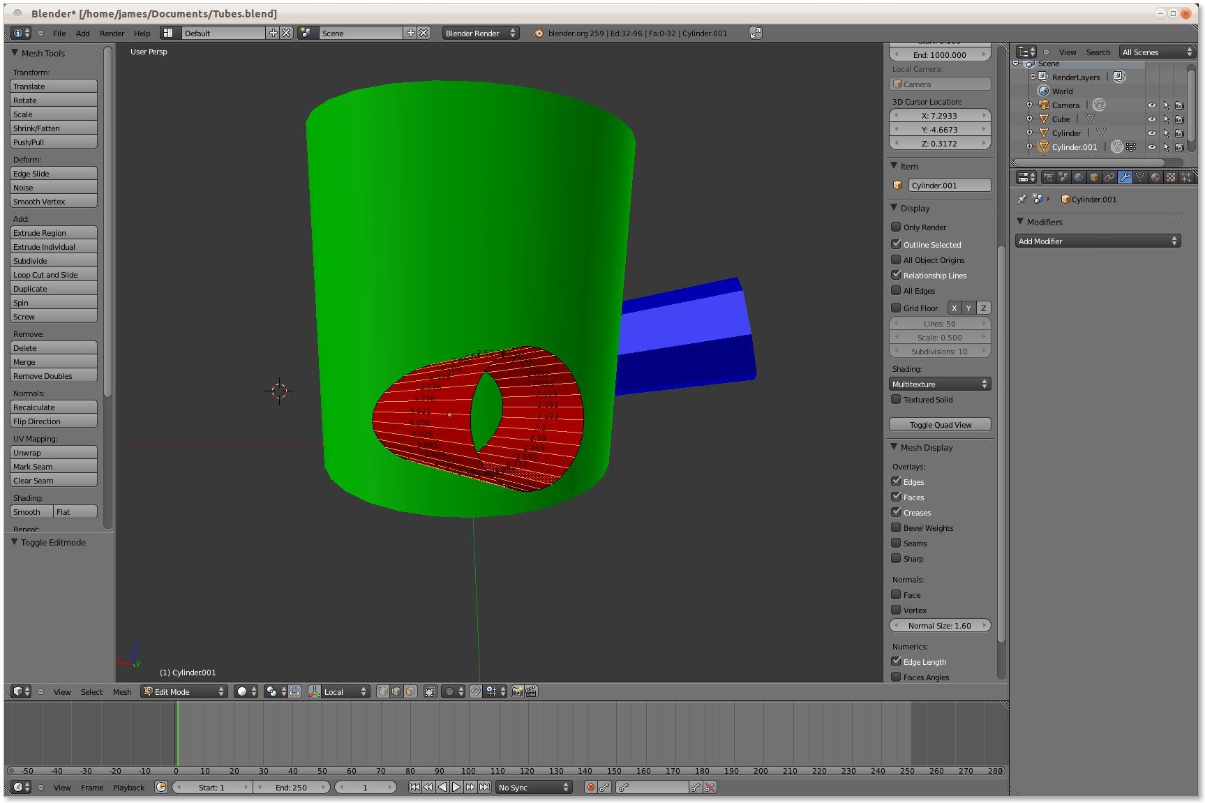Toggle the snap magnet in viewport header
Viewport: 1205px width, 803px height.
coord(475,691)
